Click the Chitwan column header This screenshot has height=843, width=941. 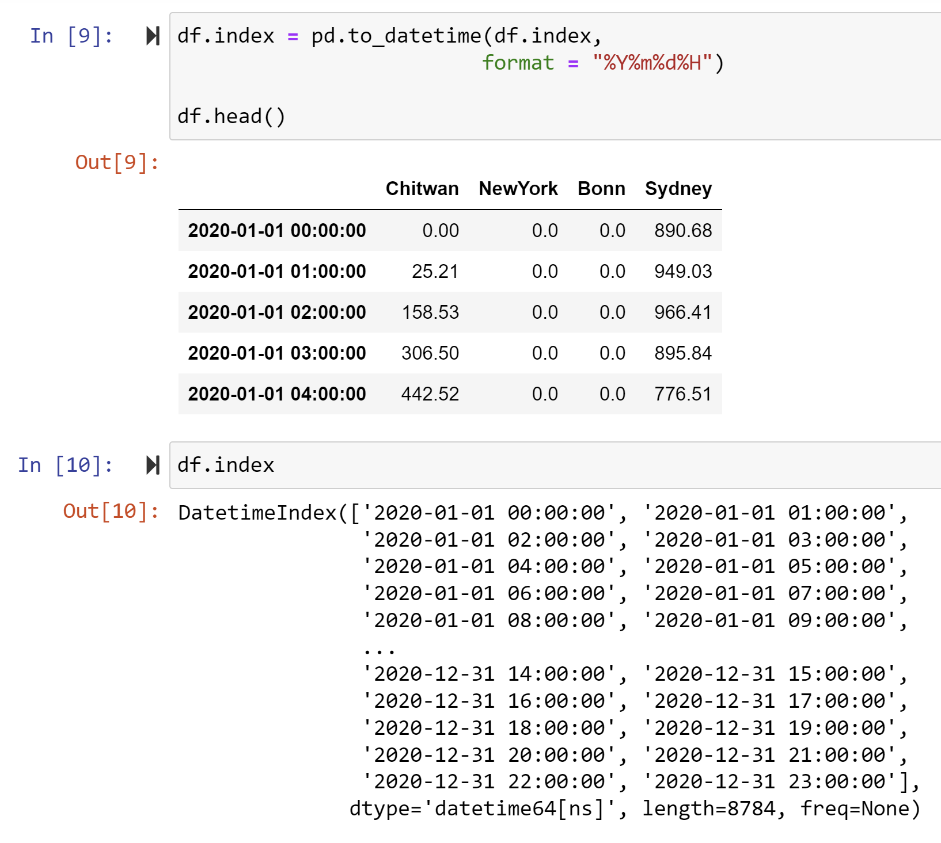[x=422, y=189]
